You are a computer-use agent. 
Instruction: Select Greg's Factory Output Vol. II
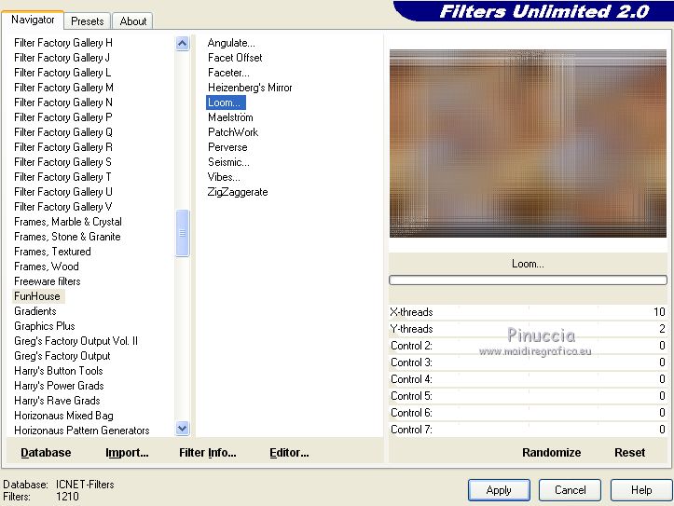(76, 341)
